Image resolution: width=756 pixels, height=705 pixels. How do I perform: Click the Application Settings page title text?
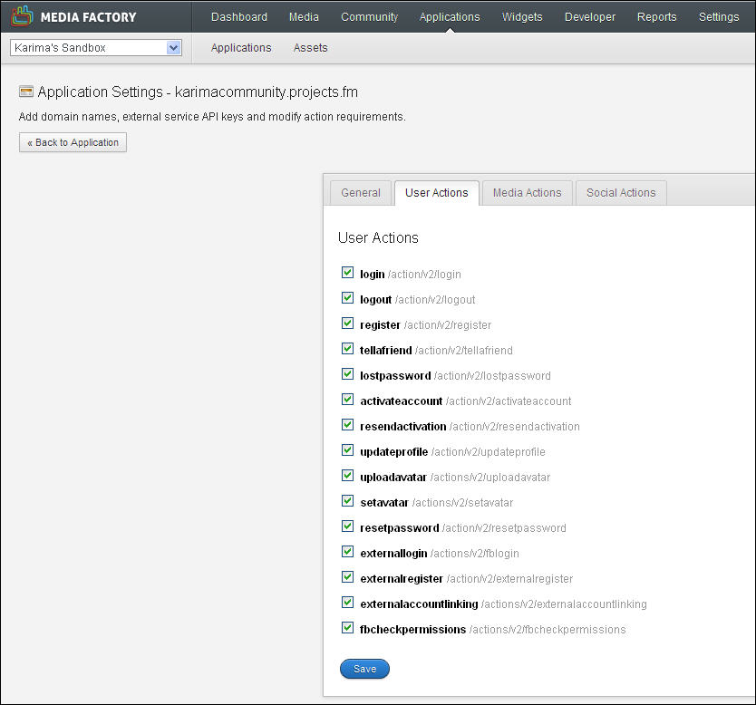(x=198, y=92)
